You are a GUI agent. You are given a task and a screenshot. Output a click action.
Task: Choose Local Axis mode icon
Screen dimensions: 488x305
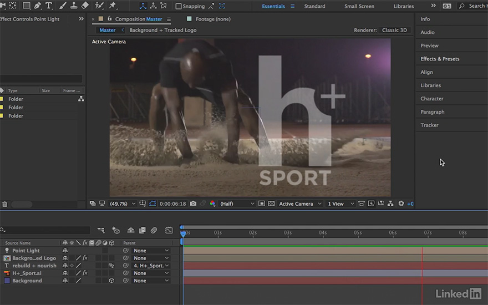143,6
